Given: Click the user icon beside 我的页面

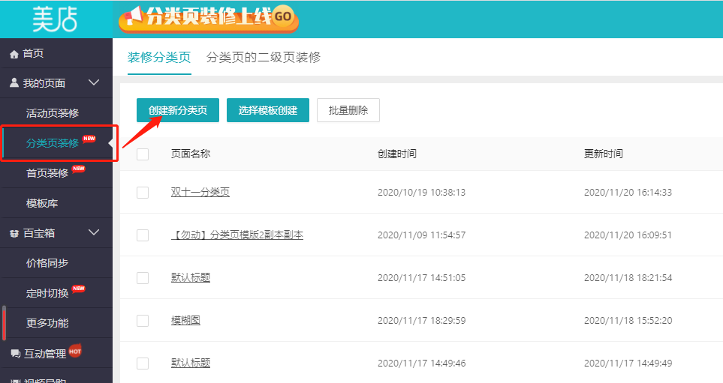Looking at the screenshot, I should click(x=14, y=83).
